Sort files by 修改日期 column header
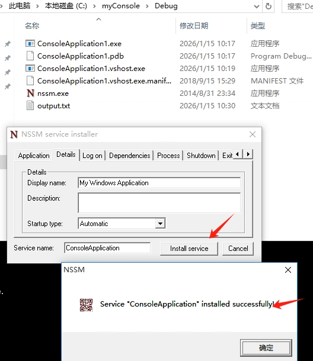Screen dimensions: 313x361 (x=194, y=25)
